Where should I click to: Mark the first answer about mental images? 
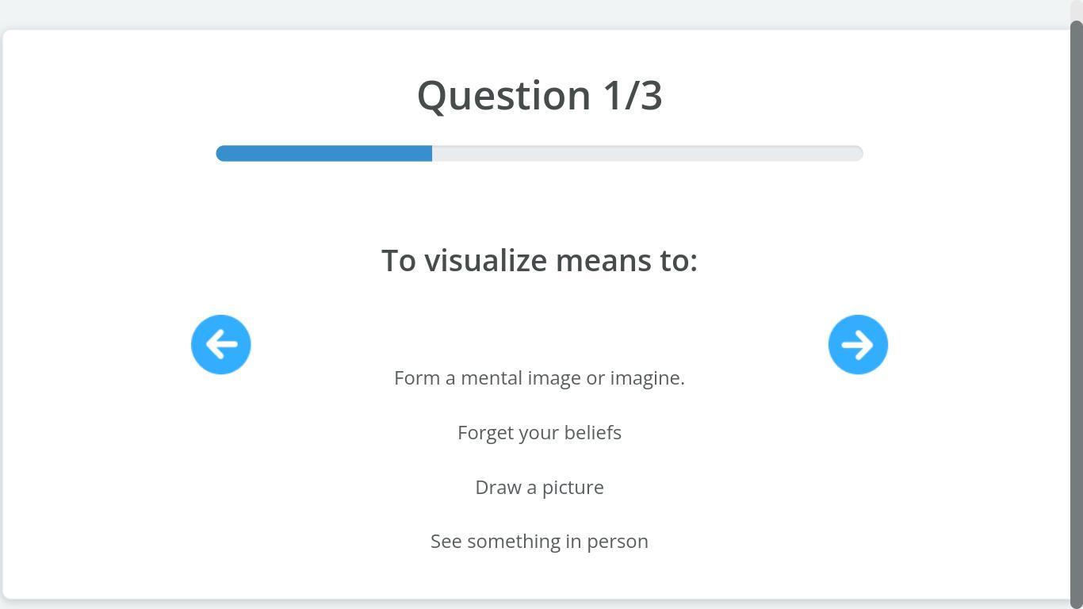(x=539, y=378)
